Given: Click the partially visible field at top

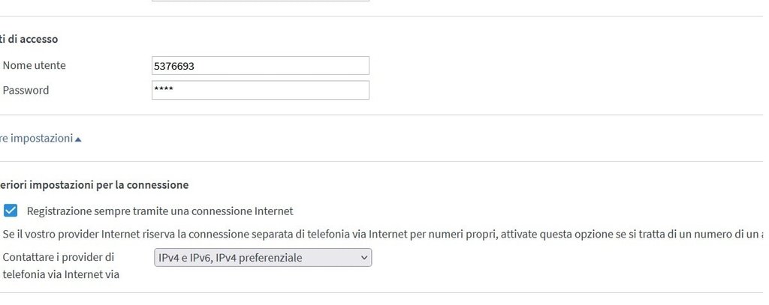Looking at the screenshot, I should (260, 1).
